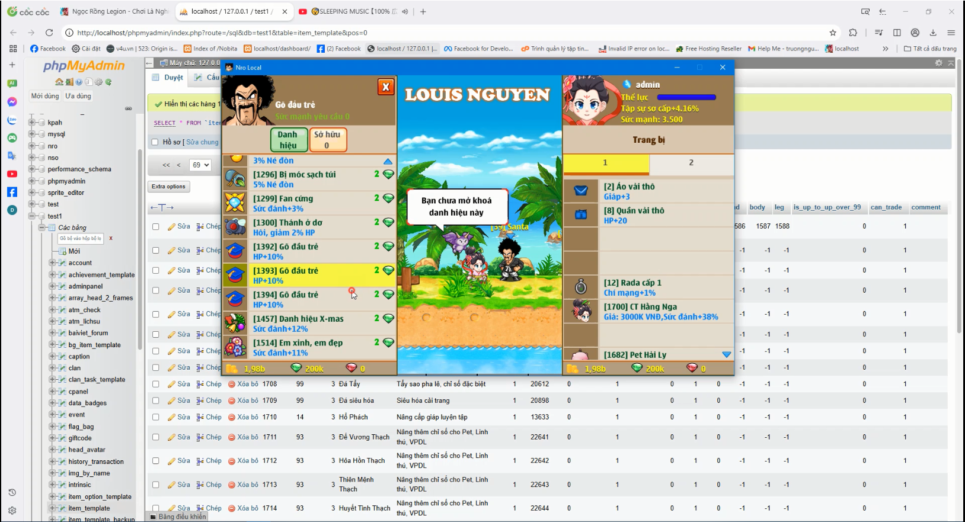
Task: Select equipment tab 2
Action: pos(691,163)
